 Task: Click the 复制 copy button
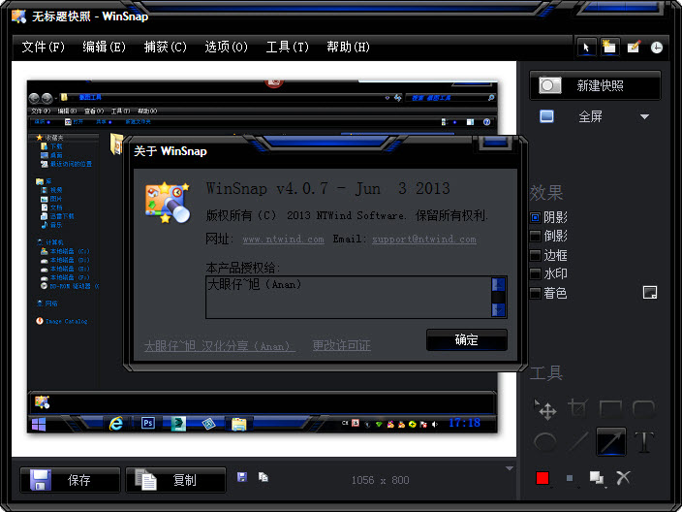click(x=175, y=480)
